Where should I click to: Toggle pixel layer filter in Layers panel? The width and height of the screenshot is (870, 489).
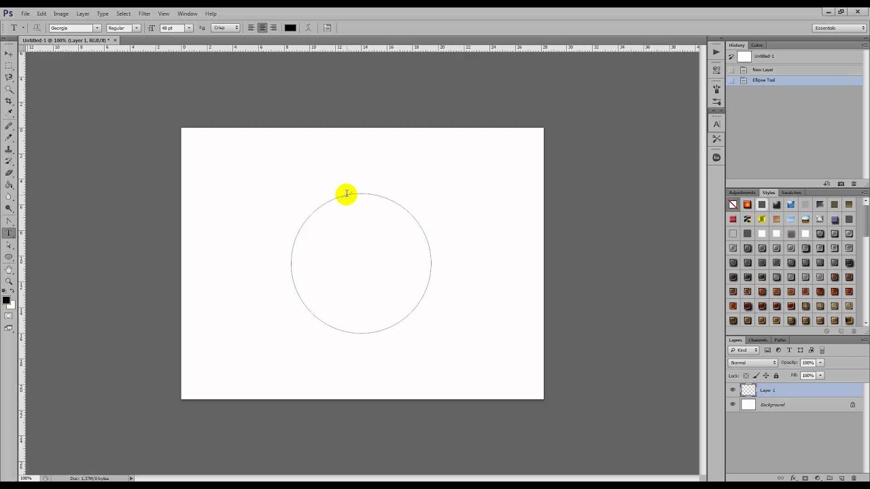click(x=767, y=350)
